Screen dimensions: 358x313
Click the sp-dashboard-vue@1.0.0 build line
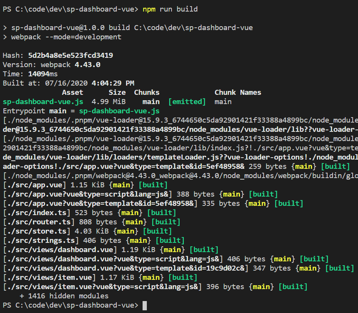click(x=128, y=28)
